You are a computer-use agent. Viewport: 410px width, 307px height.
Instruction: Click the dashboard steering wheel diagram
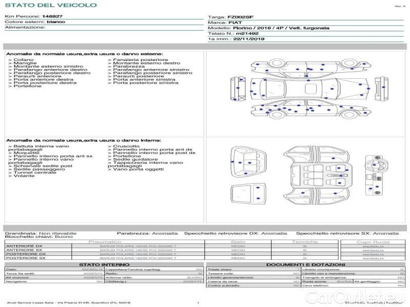pyautogui.click(x=377, y=174)
